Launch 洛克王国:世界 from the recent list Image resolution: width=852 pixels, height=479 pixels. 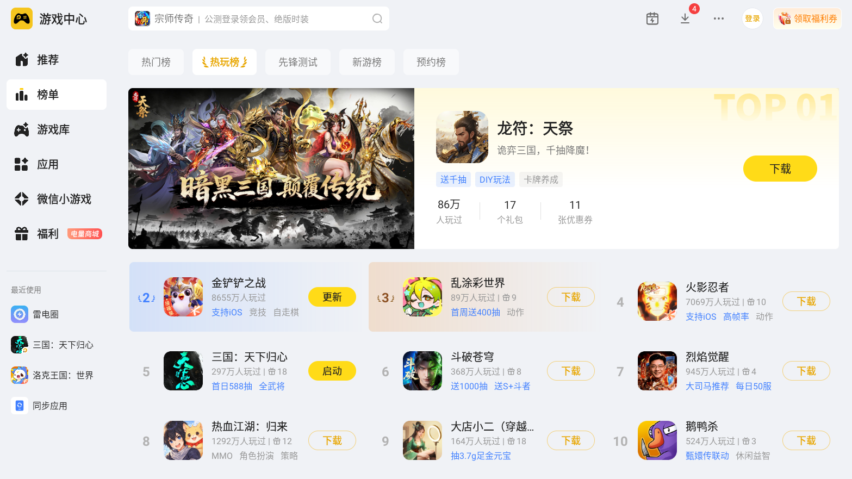[53, 375]
